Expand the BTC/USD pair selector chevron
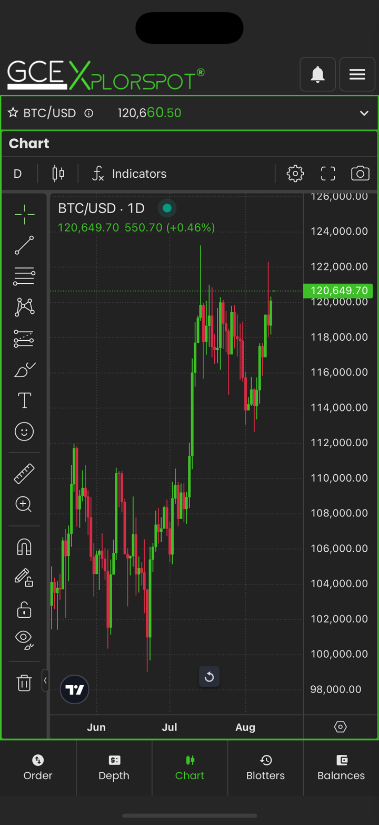The height and width of the screenshot is (825, 379). pos(364,113)
